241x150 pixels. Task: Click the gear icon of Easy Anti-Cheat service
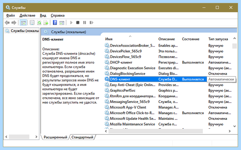coord(107,85)
